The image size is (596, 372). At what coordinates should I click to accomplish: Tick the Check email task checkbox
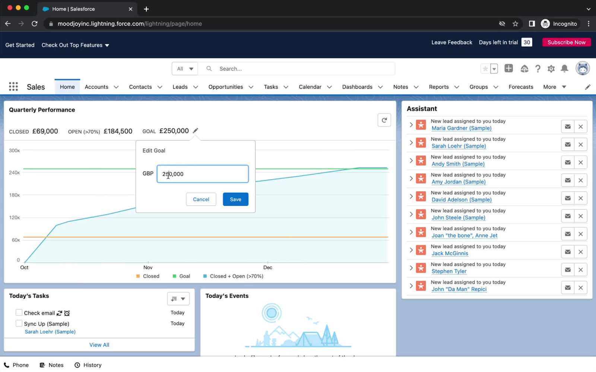(x=19, y=312)
